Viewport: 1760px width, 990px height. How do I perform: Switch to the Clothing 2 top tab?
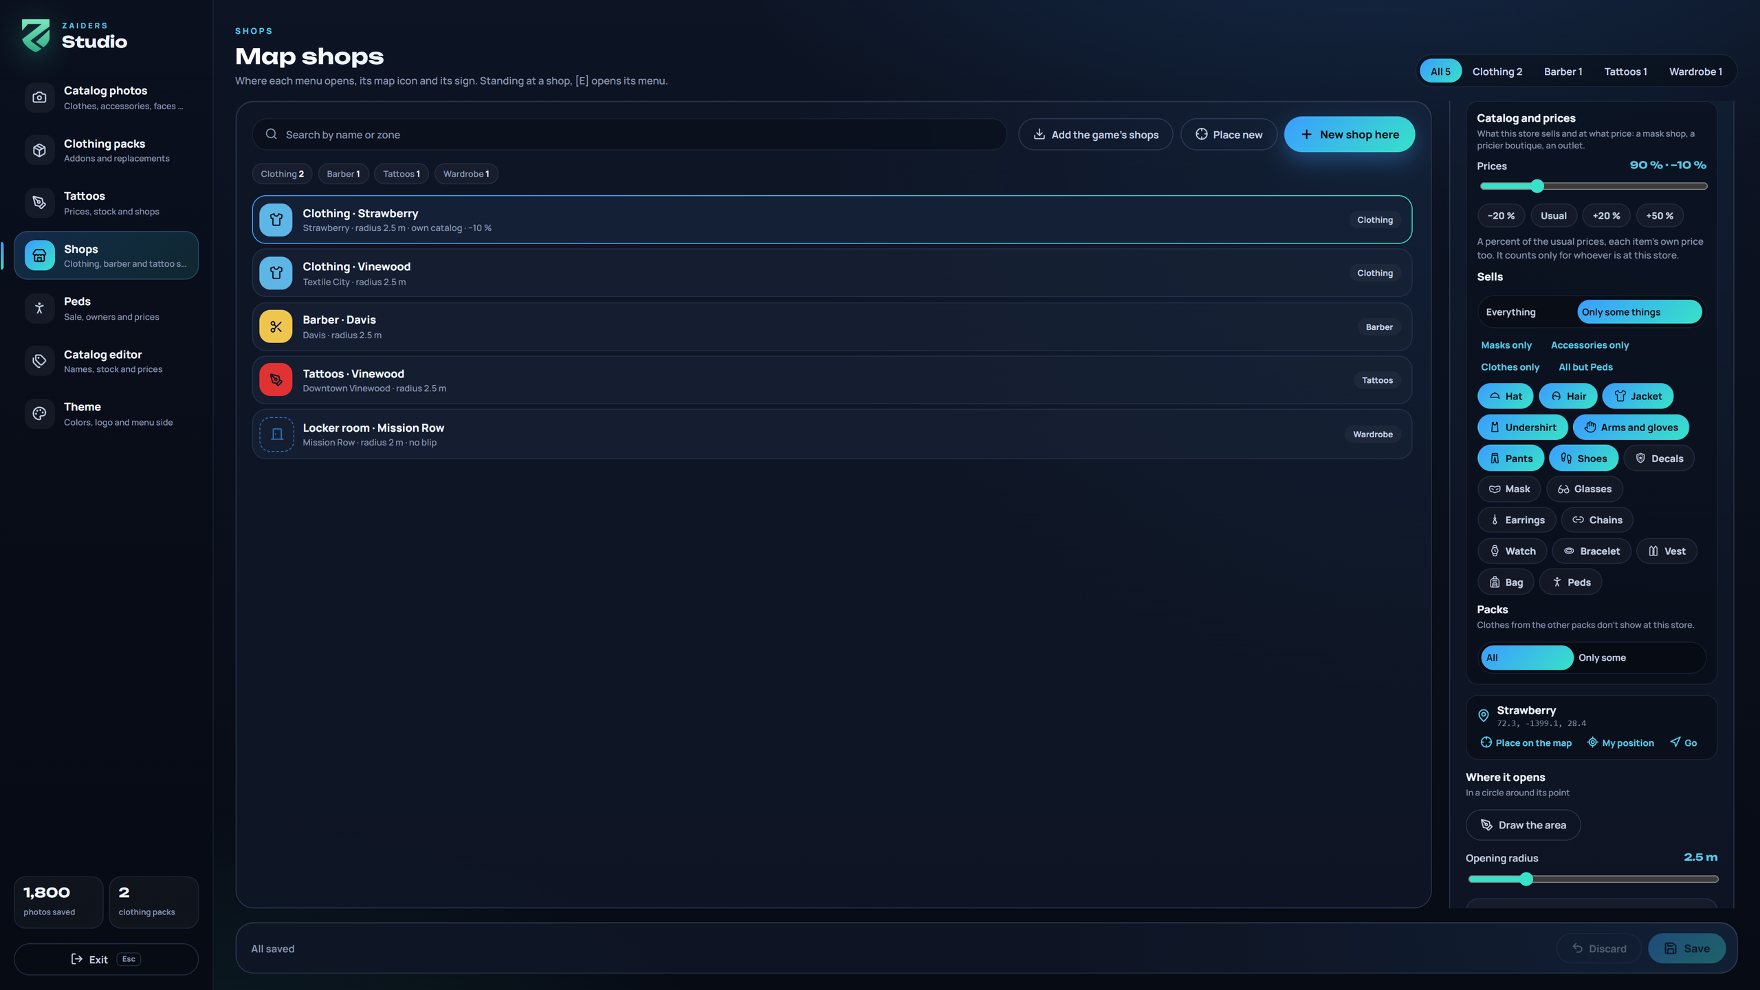1497,71
